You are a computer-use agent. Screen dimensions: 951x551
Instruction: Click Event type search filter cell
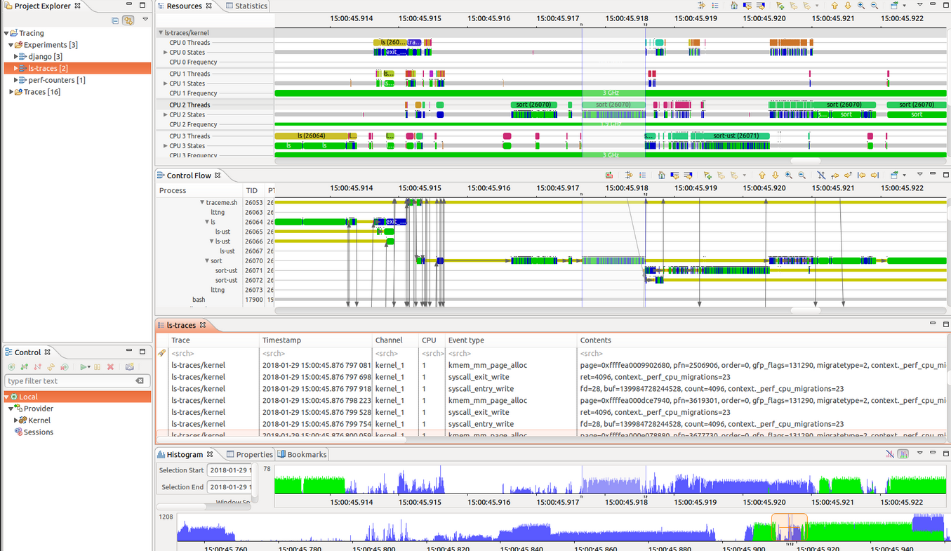pyautogui.click(x=511, y=353)
